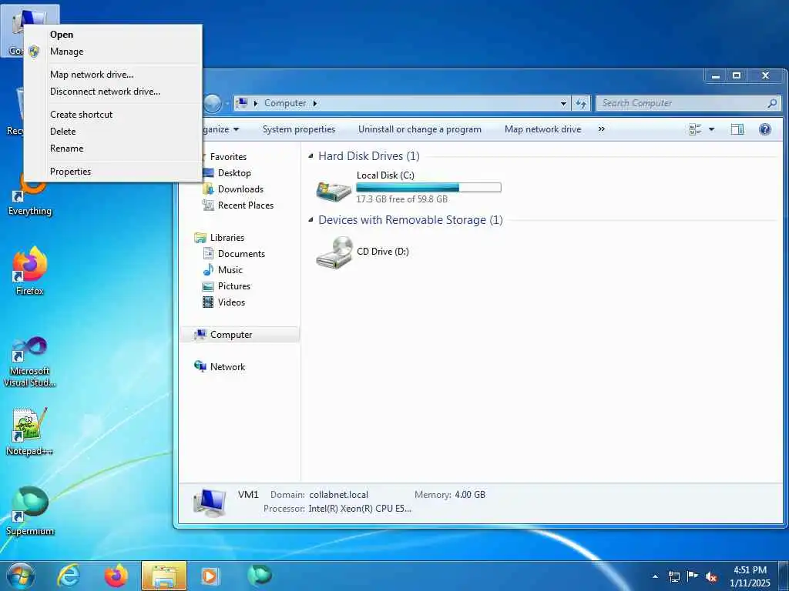Toggle the preview pane

pyautogui.click(x=737, y=129)
